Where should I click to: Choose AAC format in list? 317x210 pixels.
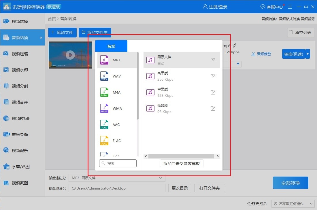117,125
